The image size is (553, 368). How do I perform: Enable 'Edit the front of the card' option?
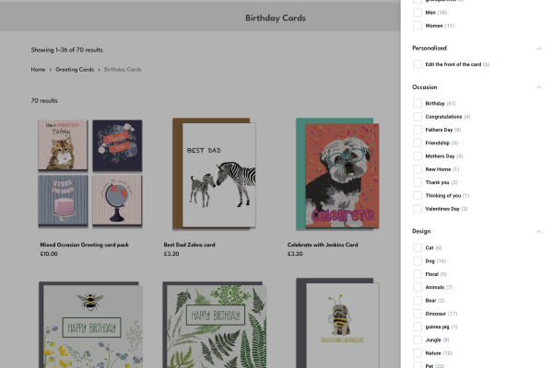coord(418,64)
